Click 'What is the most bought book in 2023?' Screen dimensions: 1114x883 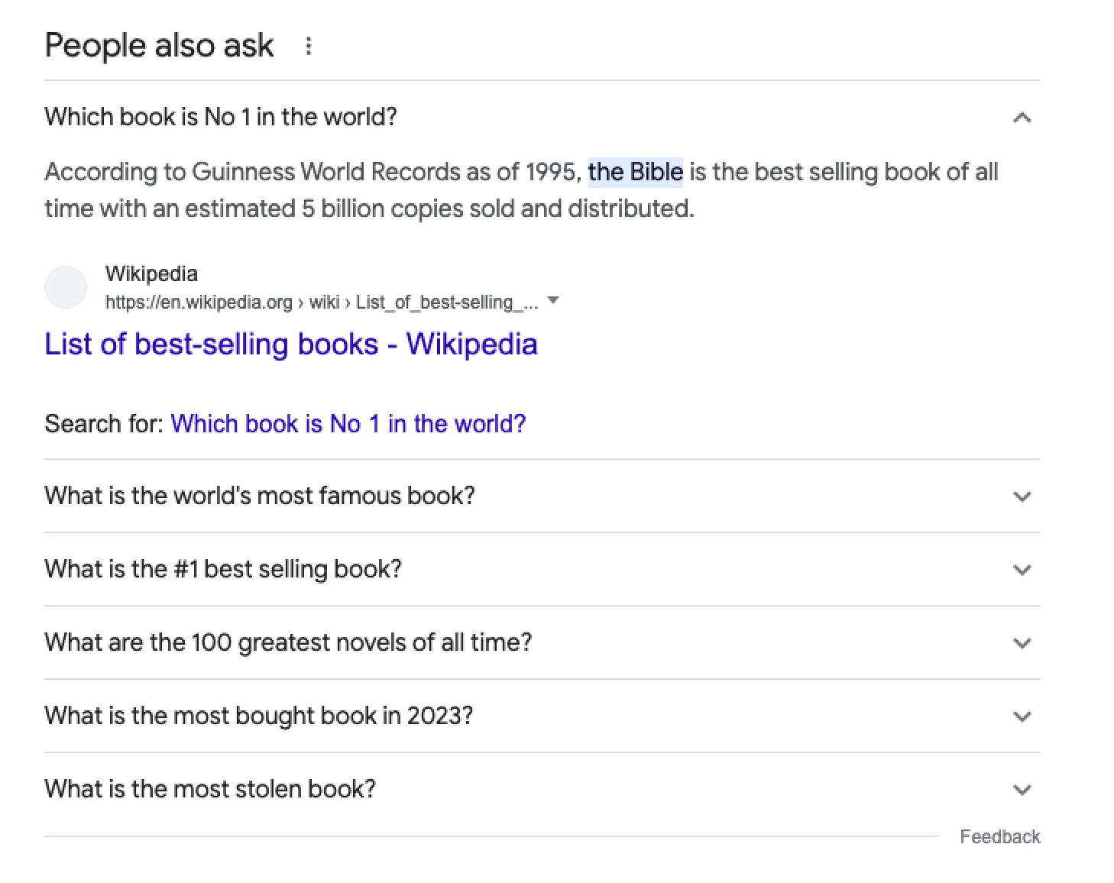coord(259,716)
